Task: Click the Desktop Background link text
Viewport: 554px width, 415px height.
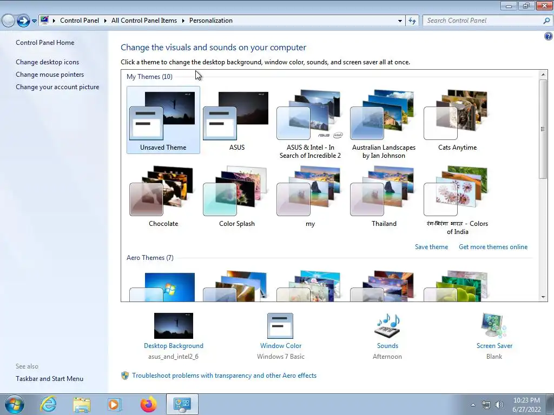Action: [174, 346]
